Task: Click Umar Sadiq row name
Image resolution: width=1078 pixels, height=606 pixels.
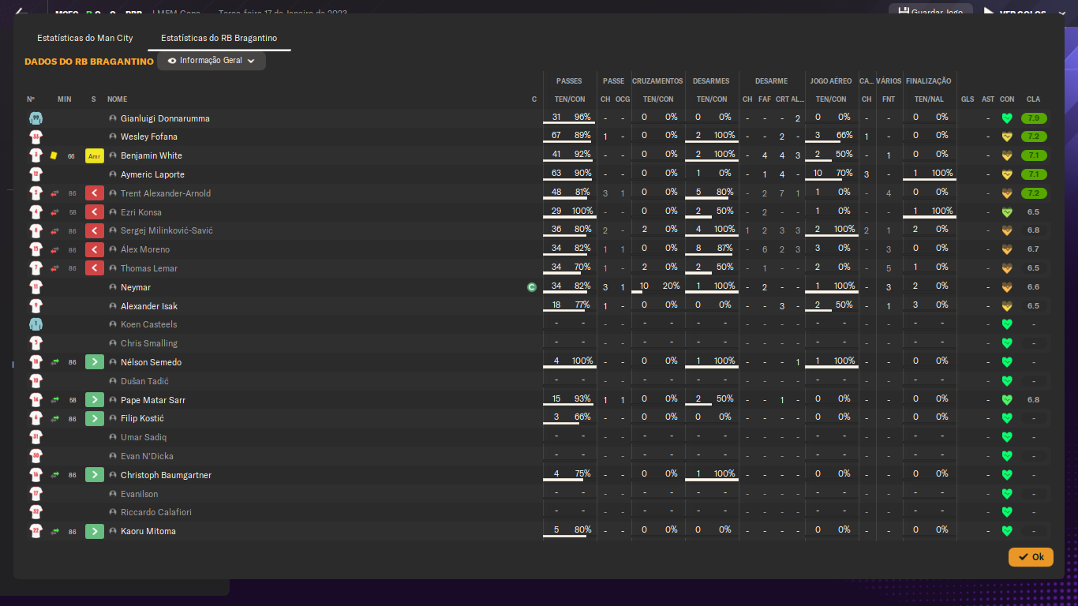Action: click(x=144, y=438)
